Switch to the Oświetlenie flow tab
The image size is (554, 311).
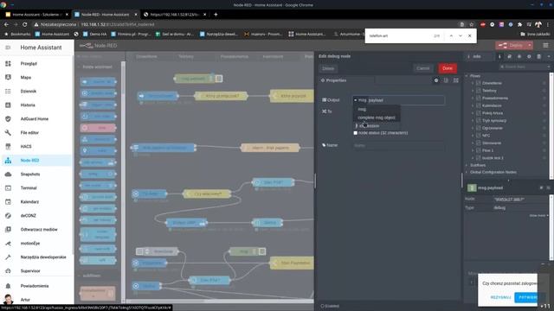tap(146, 56)
